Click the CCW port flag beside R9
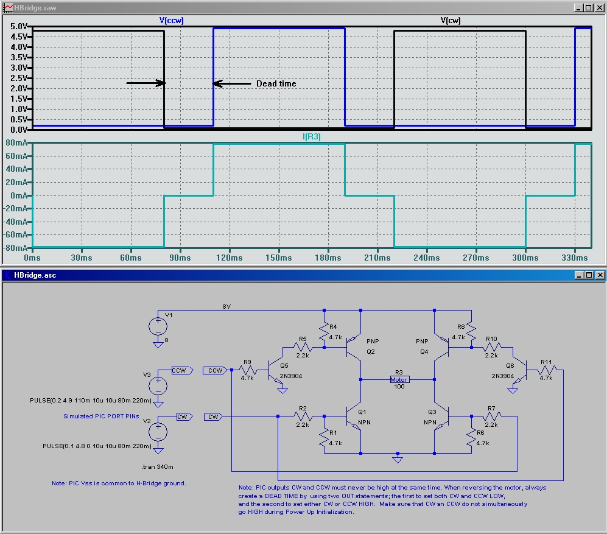The image size is (607, 534). tap(214, 371)
